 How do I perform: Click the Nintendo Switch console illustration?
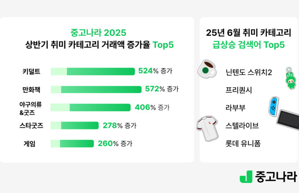pos(288,120)
